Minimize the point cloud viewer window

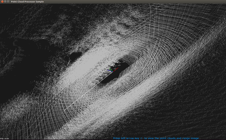pyautogui.click(x=5, y=1)
